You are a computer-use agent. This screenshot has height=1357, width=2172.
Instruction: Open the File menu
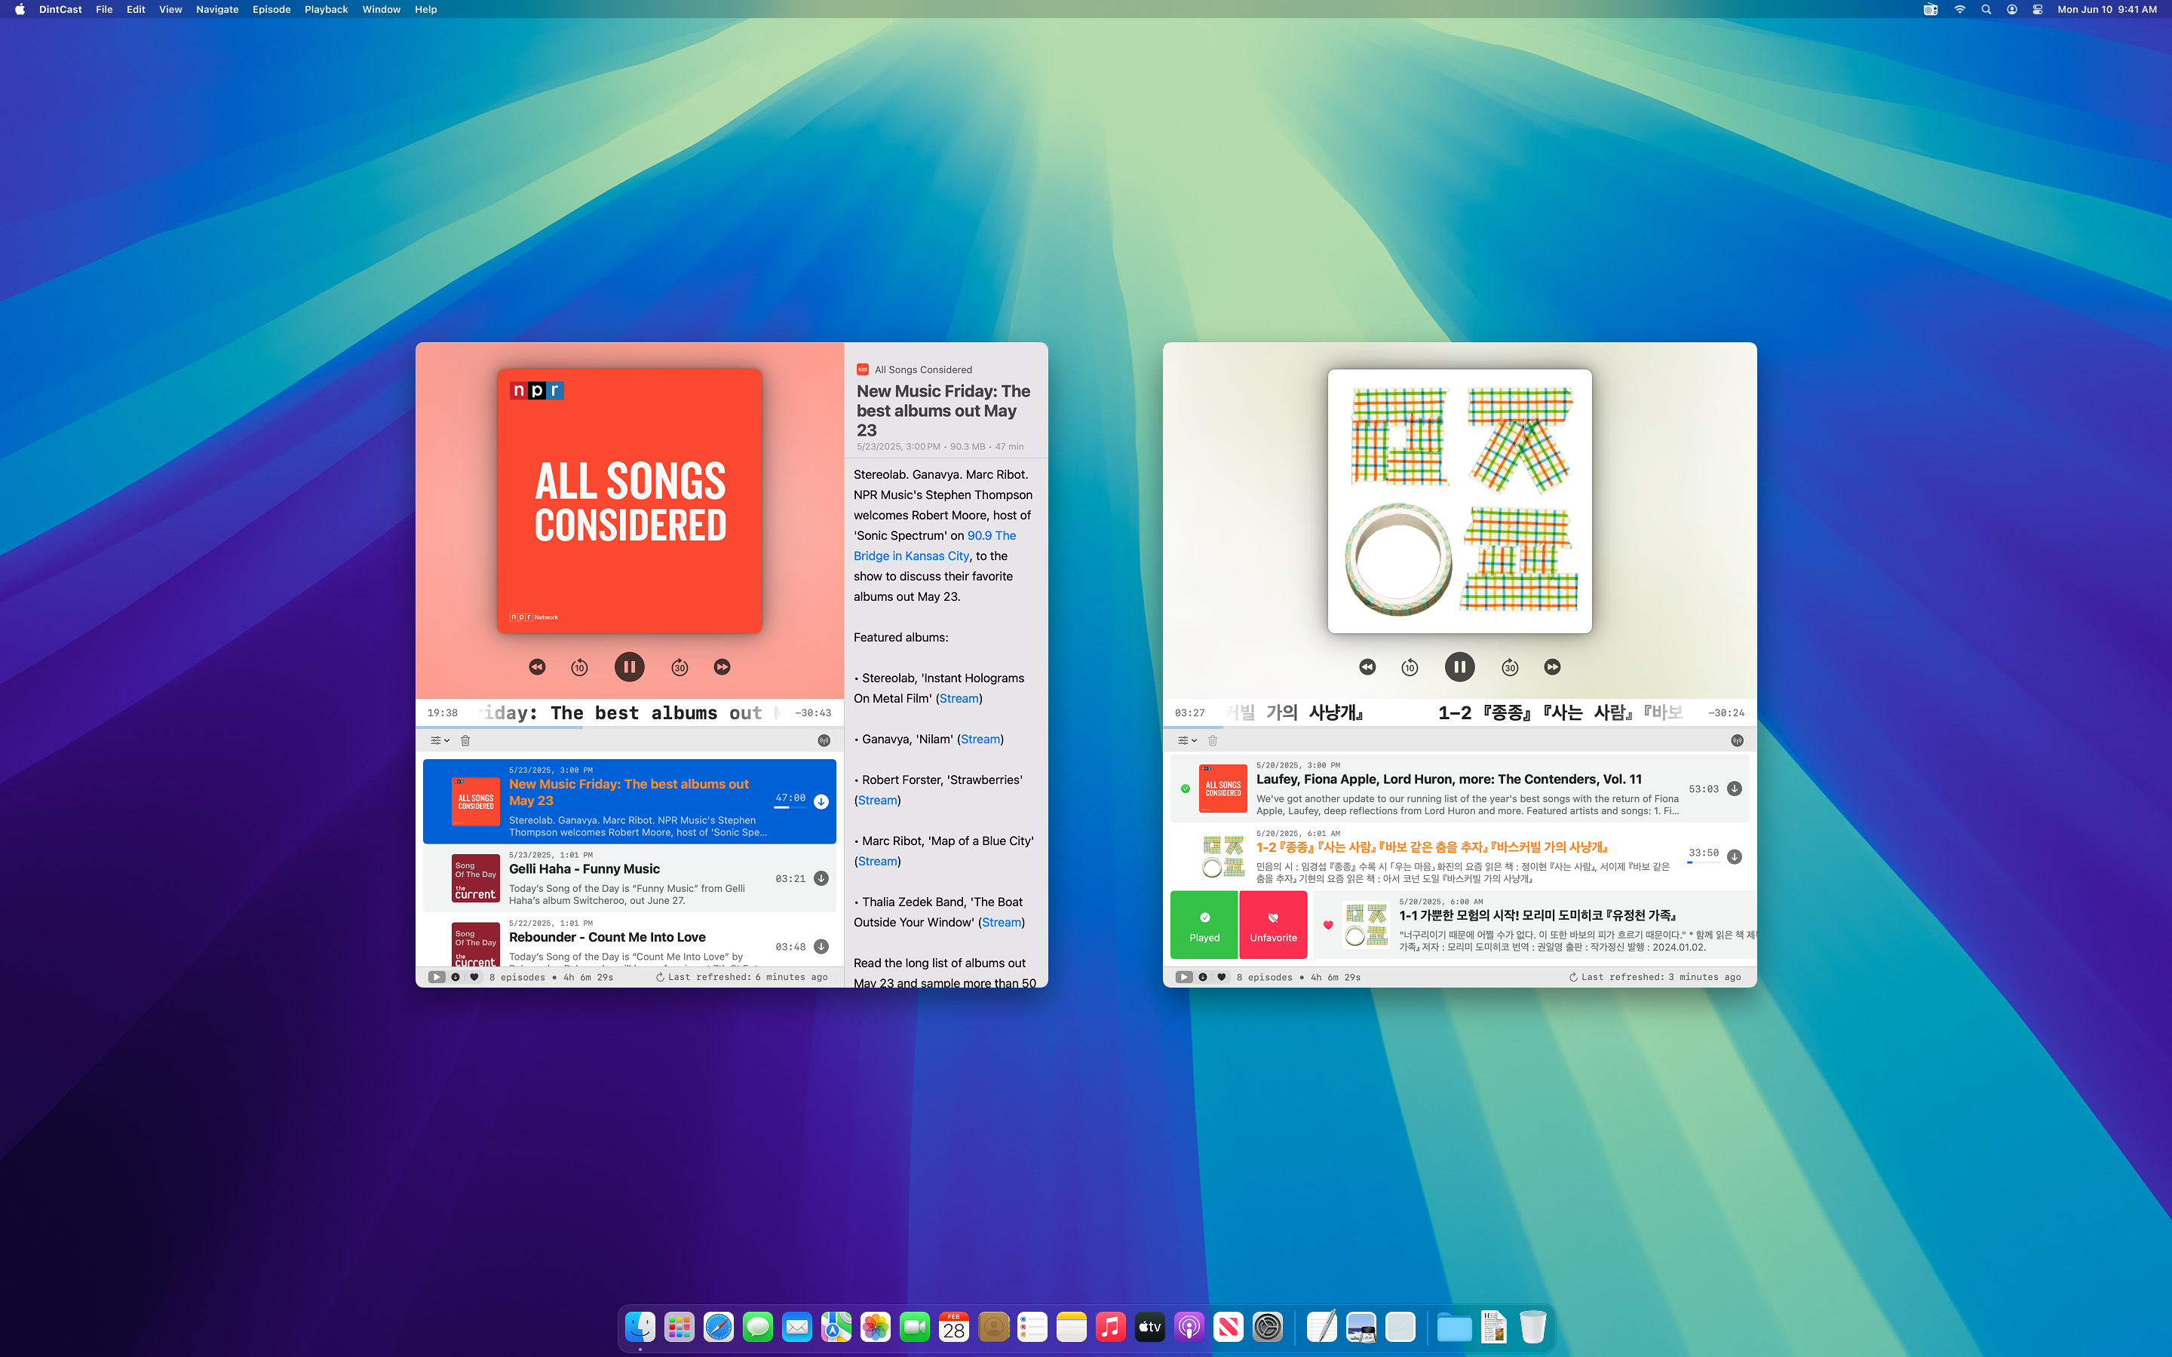[104, 9]
